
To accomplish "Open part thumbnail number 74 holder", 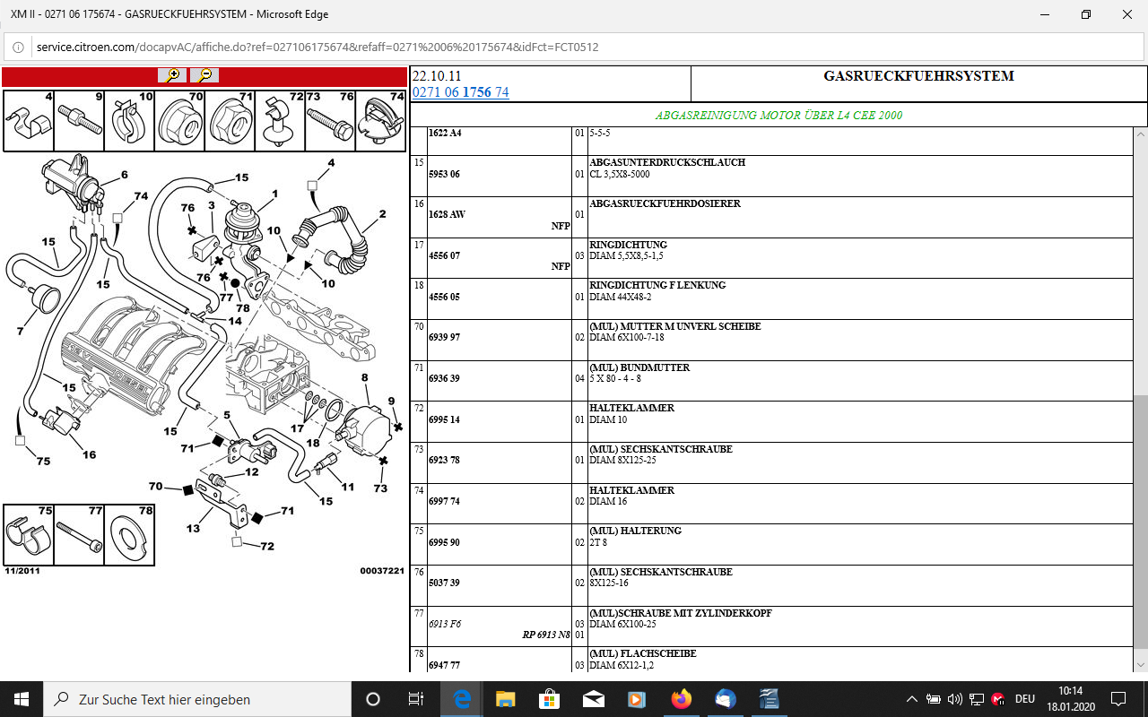I will [381, 120].
